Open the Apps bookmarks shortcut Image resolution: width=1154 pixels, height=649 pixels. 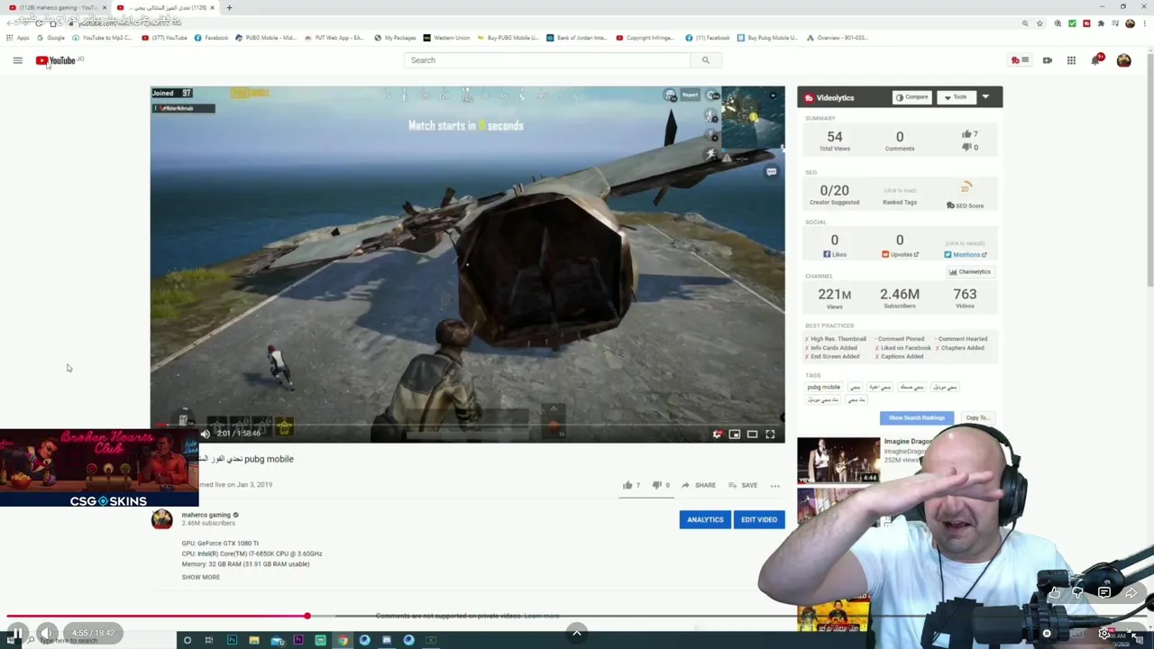pos(18,38)
